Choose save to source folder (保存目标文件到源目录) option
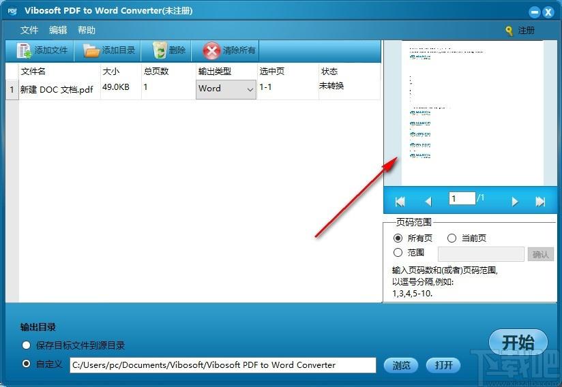Image resolution: width=562 pixels, height=387 pixels. [x=26, y=345]
